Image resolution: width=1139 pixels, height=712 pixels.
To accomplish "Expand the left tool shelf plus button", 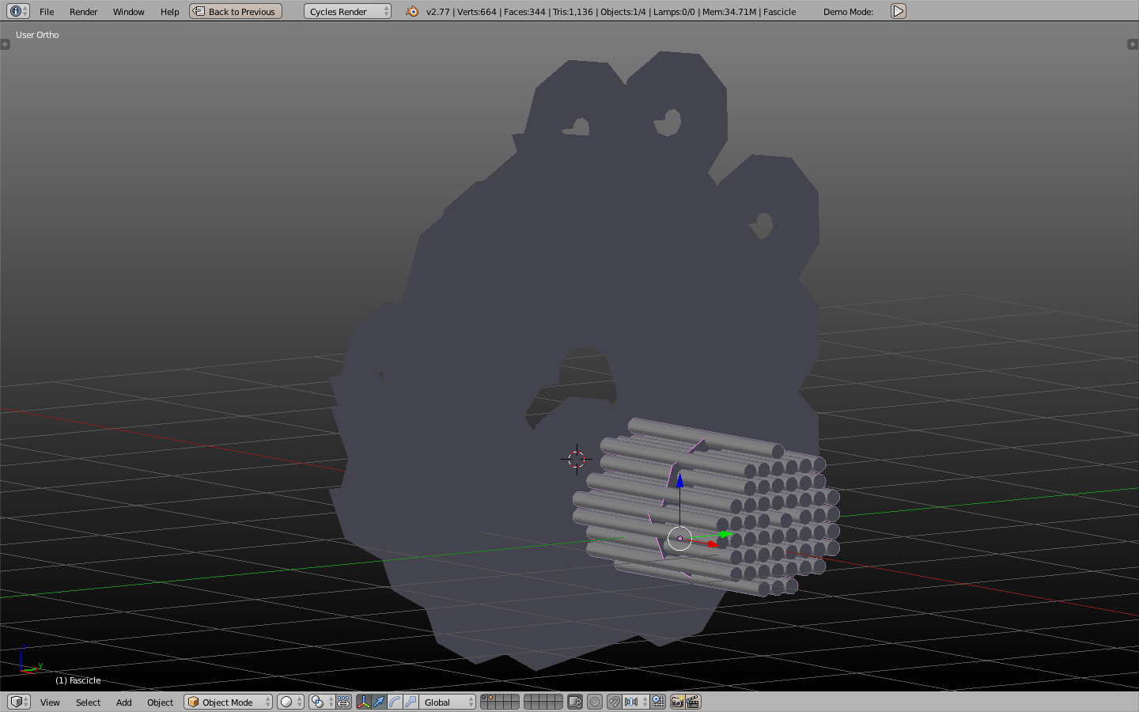I will [x=5, y=44].
